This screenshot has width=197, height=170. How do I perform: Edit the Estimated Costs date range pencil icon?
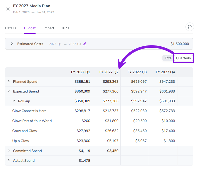(85, 44)
